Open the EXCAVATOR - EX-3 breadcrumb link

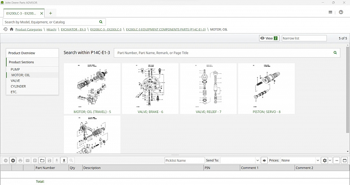pyautogui.click(x=73, y=29)
